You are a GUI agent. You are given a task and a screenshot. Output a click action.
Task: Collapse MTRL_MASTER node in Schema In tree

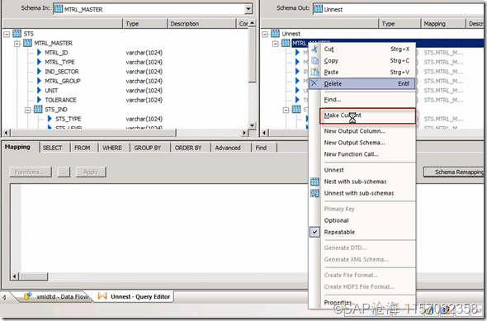coord(17,44)
